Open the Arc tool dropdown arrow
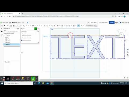129x97 pixels. point(31,26)
